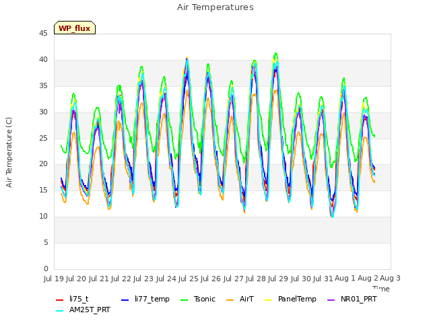Click the blue li77_temp legend color marker

pos(125,300)
